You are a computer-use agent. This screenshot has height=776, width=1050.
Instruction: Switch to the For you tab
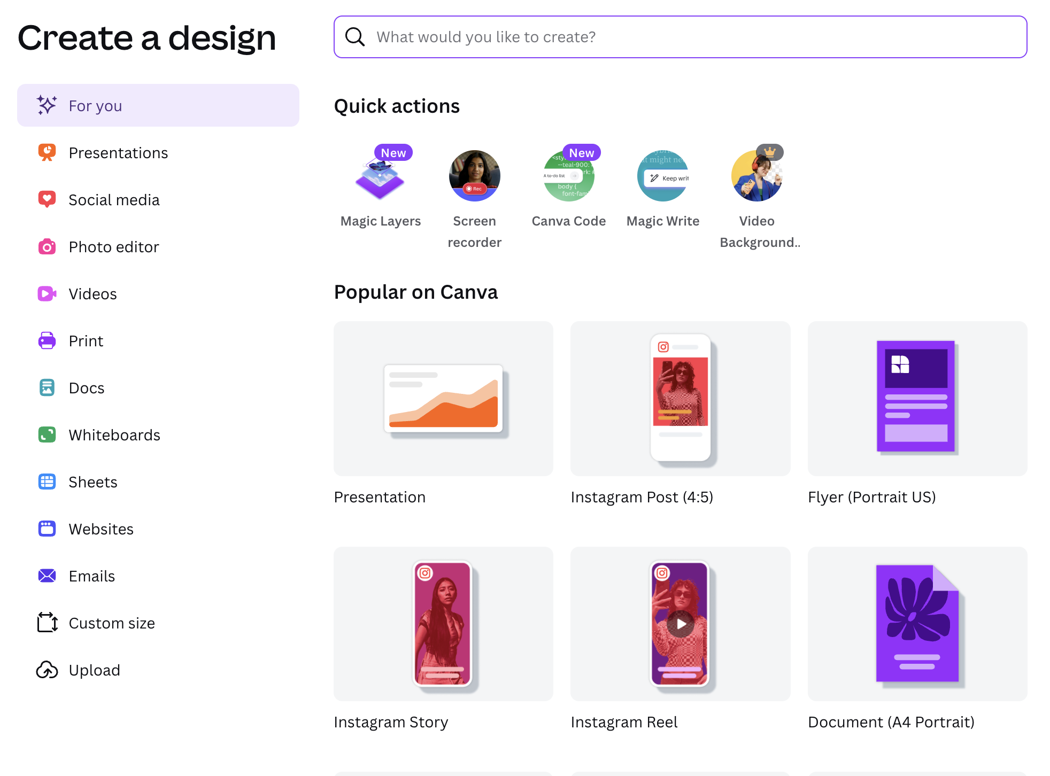tap(95, 105)
